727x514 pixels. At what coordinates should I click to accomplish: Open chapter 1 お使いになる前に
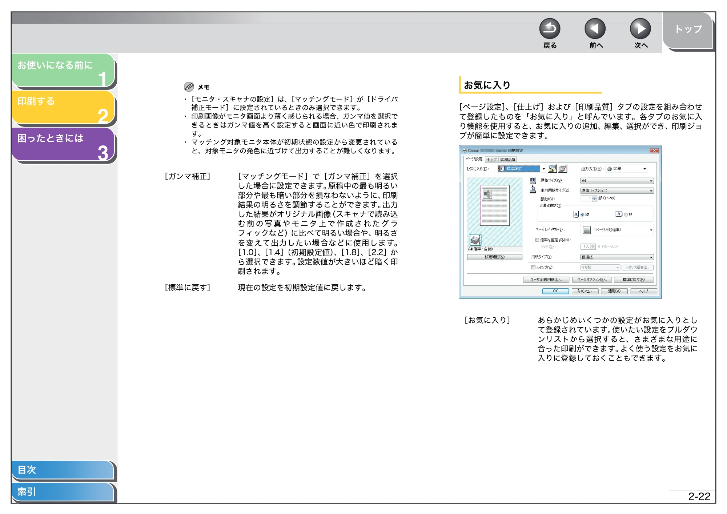[63, 70]
